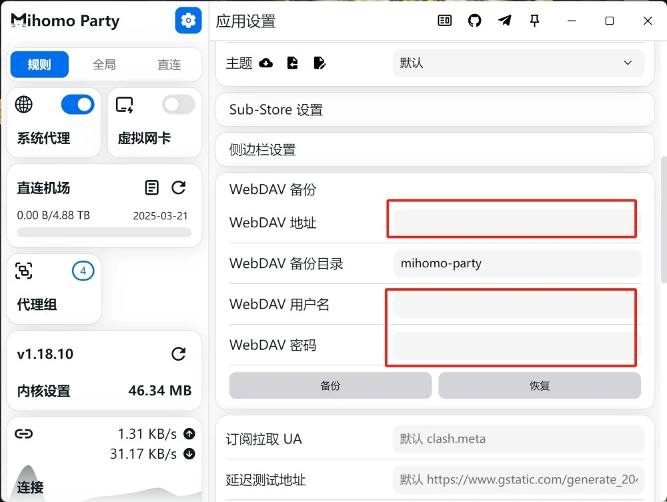The height and width of the screenshot is (502, 667).
Task: Click the link icon on 连接 card
Action: pos(24,433)
